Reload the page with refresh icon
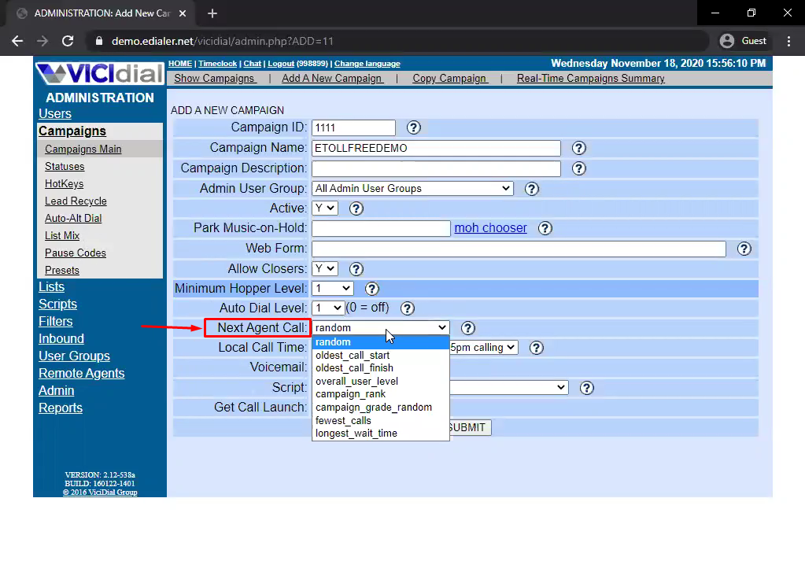 coord(68,41)
